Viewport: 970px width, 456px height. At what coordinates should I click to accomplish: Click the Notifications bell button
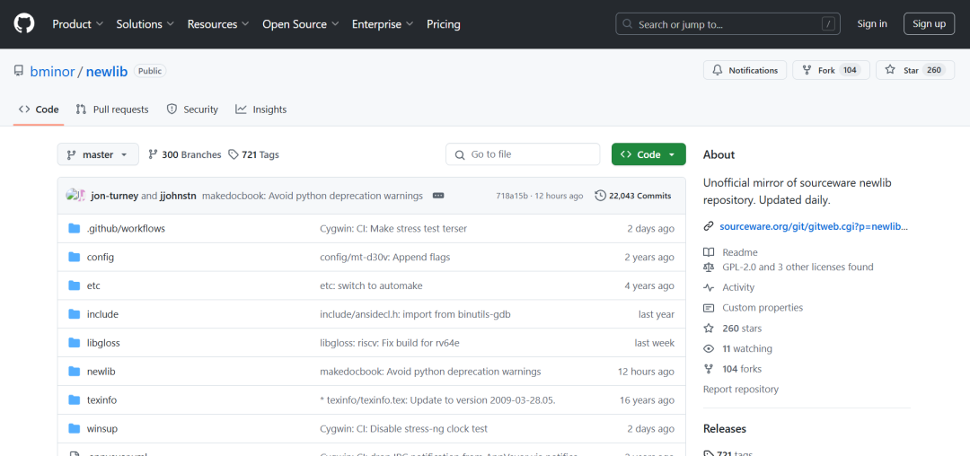point(745,70)
